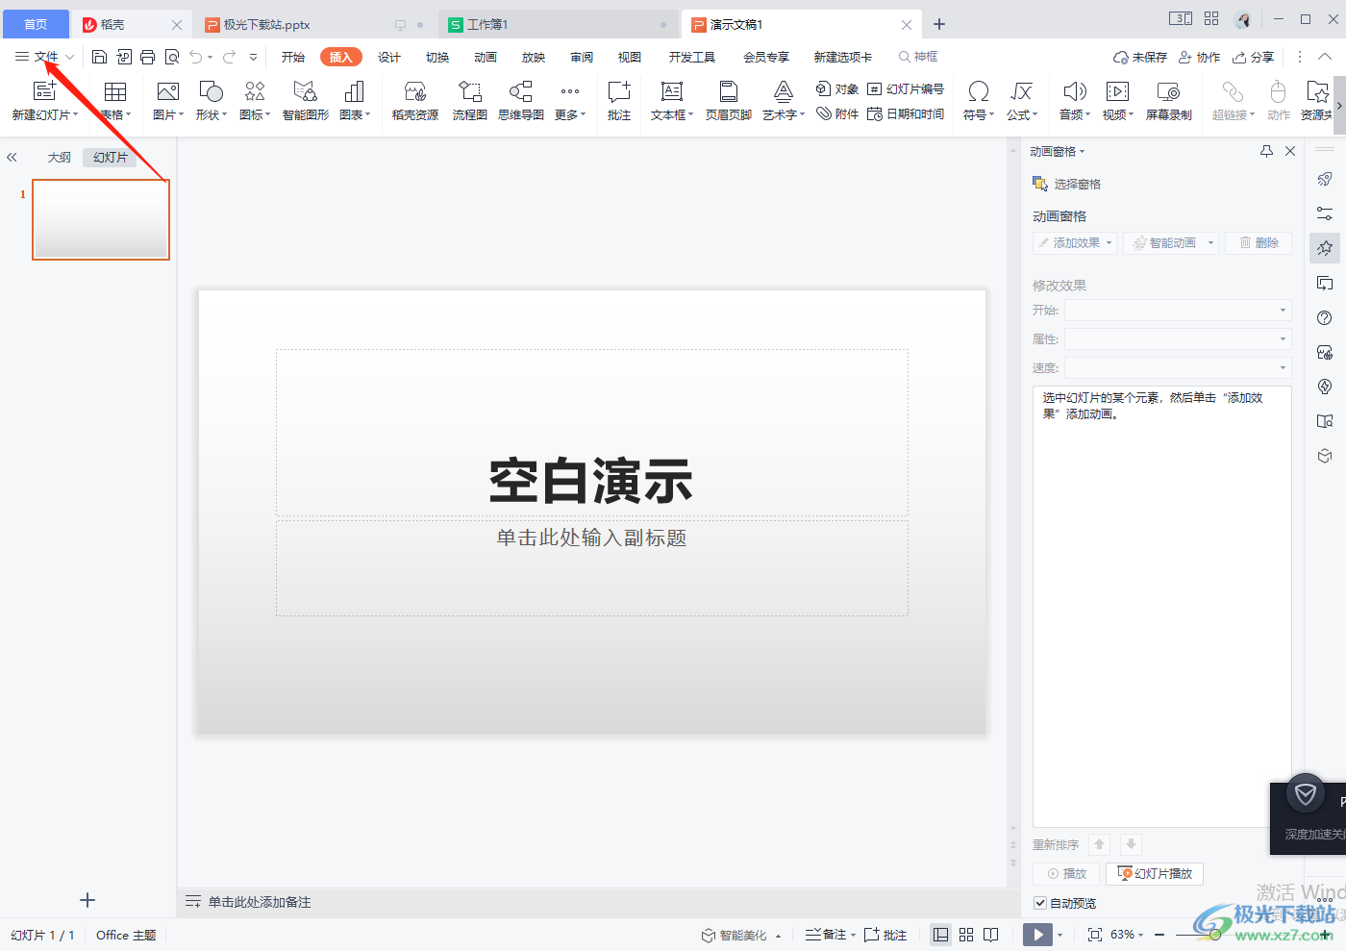
Task: Click the New Slide (新建幻灯片) icon
Action: [44, 91]
